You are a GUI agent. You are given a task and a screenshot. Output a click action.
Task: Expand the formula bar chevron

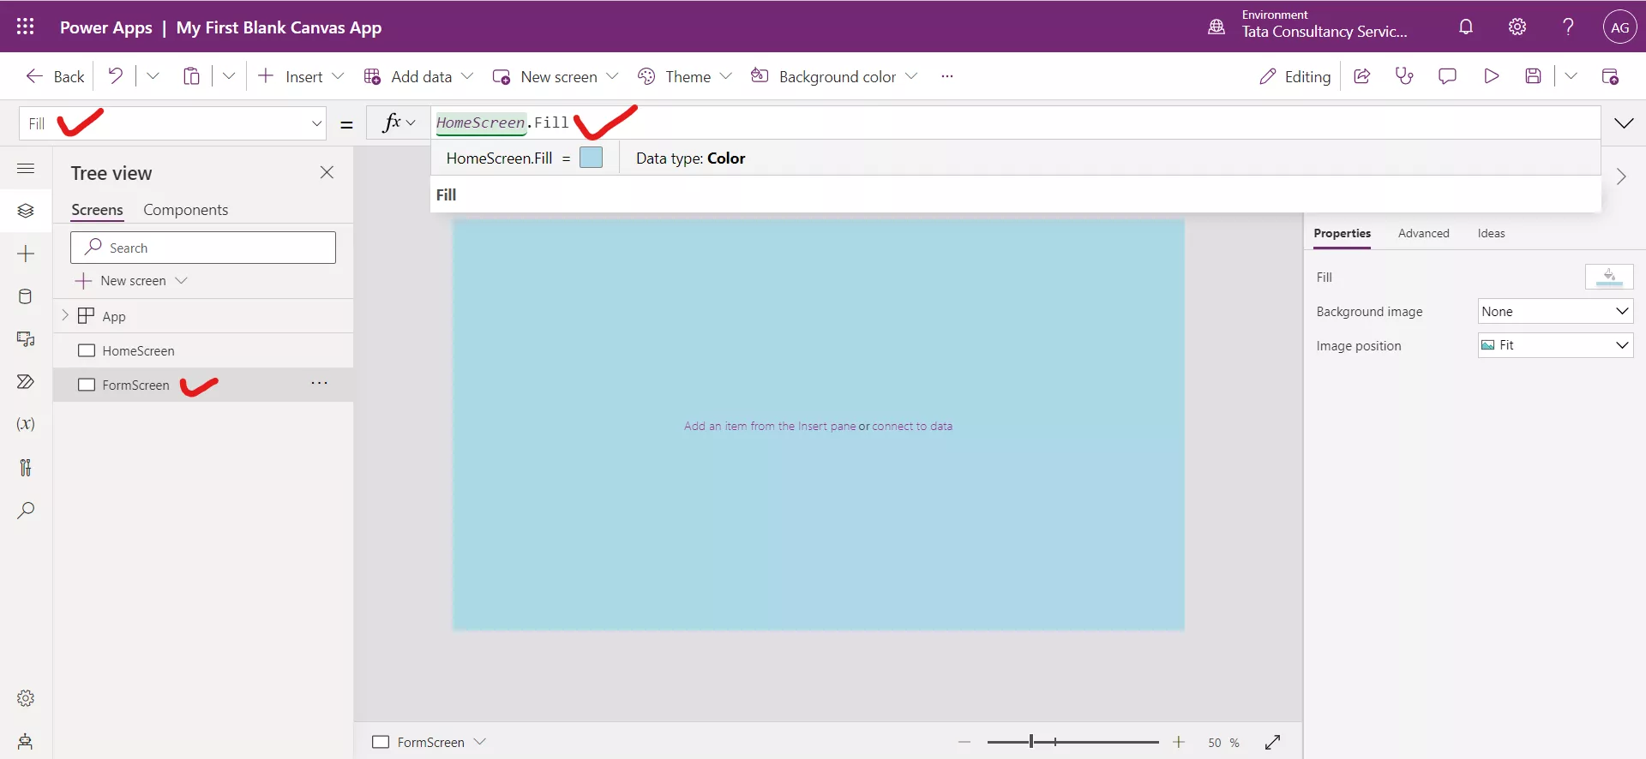tap(1624, 123)
